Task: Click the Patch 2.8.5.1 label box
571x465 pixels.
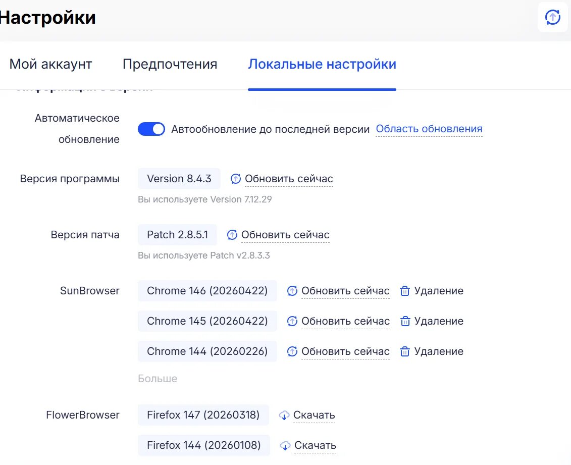Action: 177,235
